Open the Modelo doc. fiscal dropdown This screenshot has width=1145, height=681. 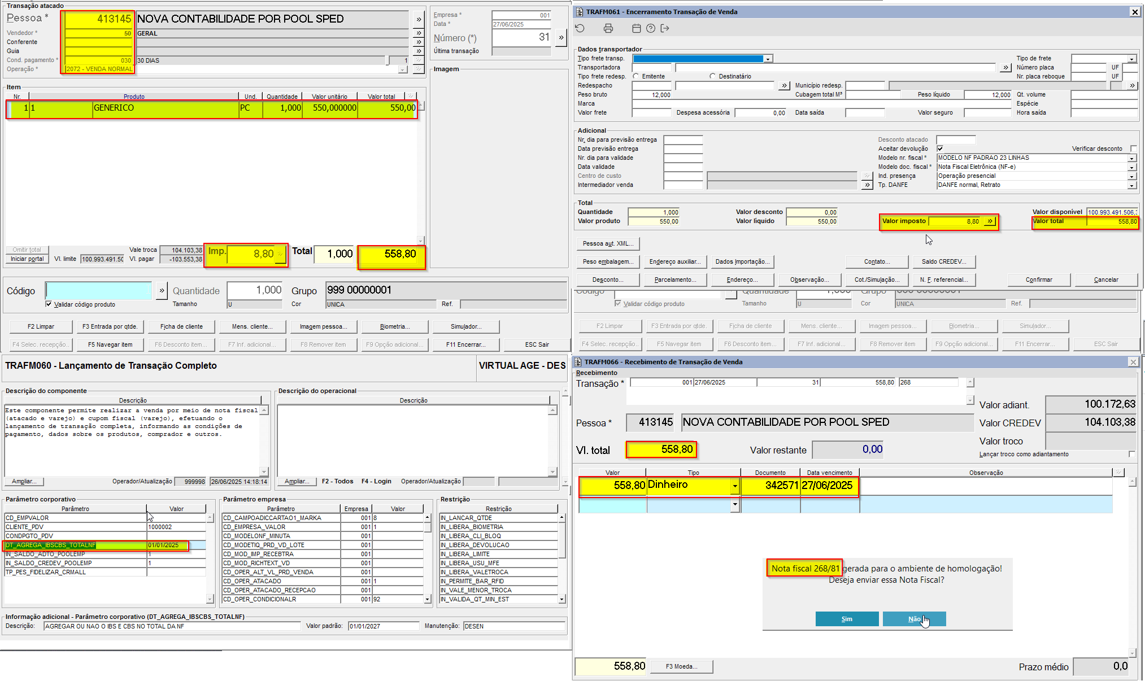click(1131, 167)
